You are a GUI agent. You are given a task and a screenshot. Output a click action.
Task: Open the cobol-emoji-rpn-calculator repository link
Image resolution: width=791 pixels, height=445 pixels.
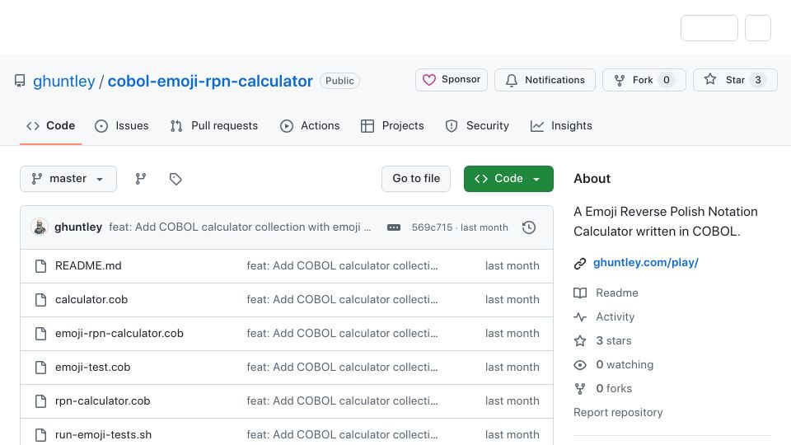(210, 81)
